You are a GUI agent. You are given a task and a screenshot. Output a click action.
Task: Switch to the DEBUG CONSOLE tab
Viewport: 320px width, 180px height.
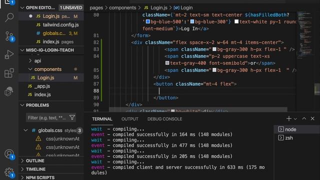pyautogui.click(x=164, y=119)
